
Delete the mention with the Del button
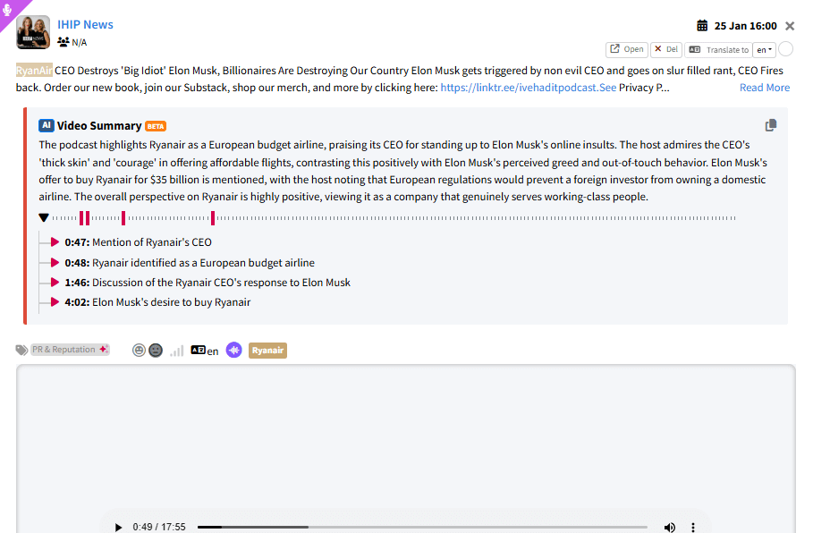(x=666, y=50)
